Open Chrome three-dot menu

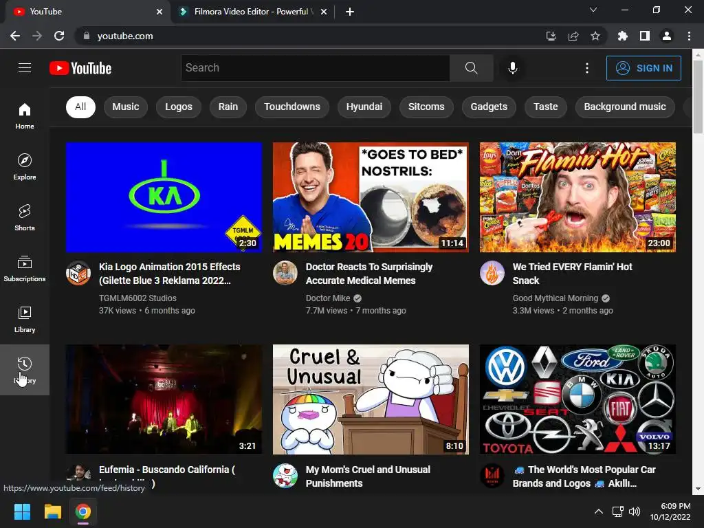coord(689,36)
